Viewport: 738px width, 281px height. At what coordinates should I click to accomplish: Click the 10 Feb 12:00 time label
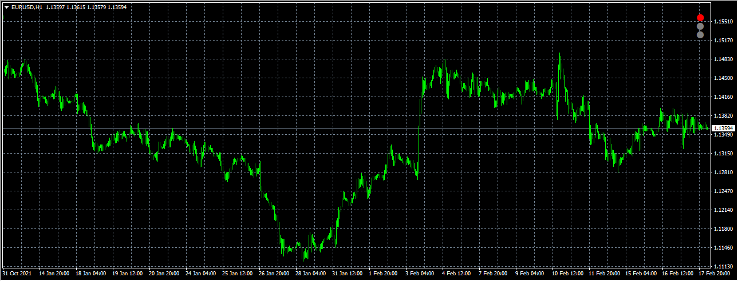[568, 274]
